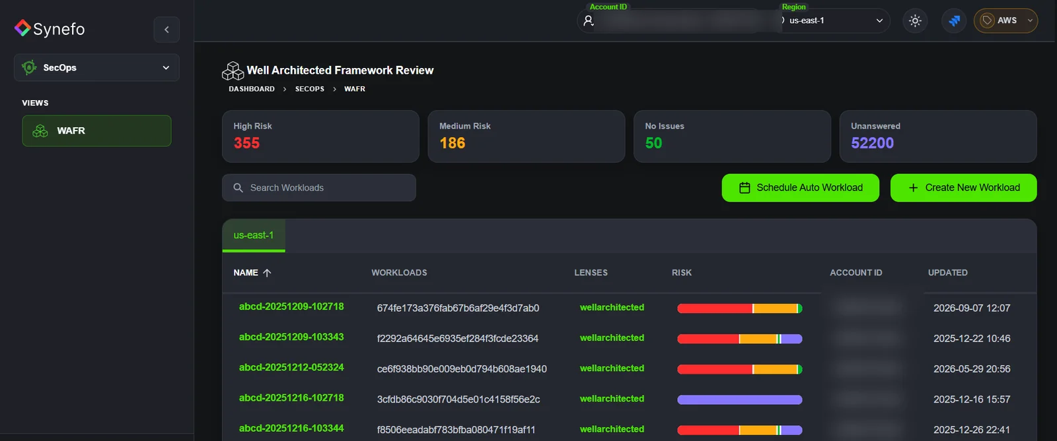Click wellarchitected lens for abcd-20251216-102718
Image resolution: width=1057 pixels, height=441 pixels.
tap(612, 398)
